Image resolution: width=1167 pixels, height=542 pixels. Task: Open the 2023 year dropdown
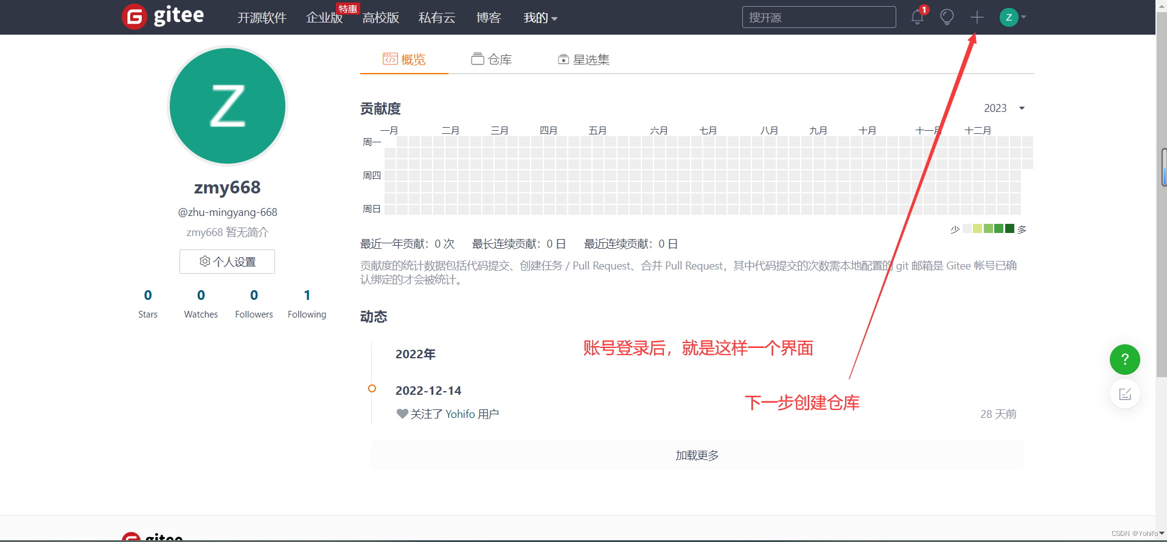pos(1005,108)
